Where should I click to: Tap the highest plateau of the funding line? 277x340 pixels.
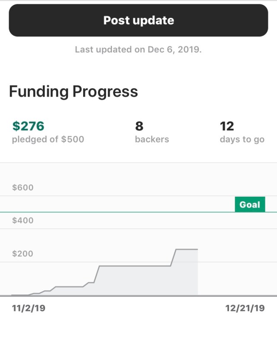coord(187,249)
